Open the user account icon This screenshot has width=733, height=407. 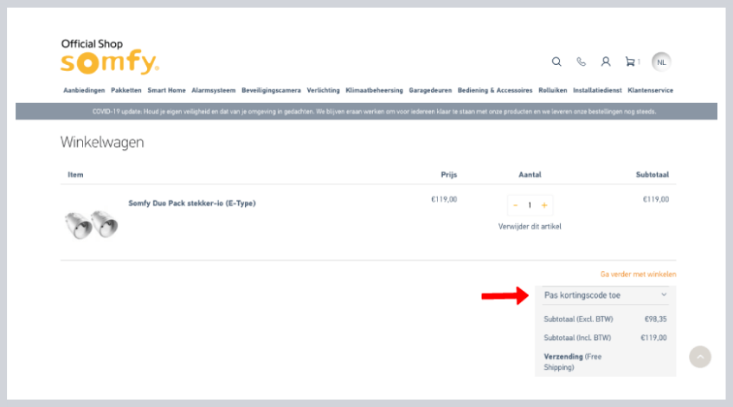tap(606, 61)
